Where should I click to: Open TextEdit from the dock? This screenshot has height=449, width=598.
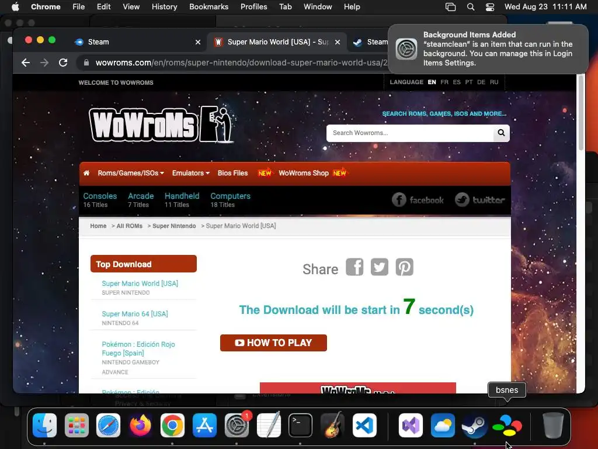269,426
